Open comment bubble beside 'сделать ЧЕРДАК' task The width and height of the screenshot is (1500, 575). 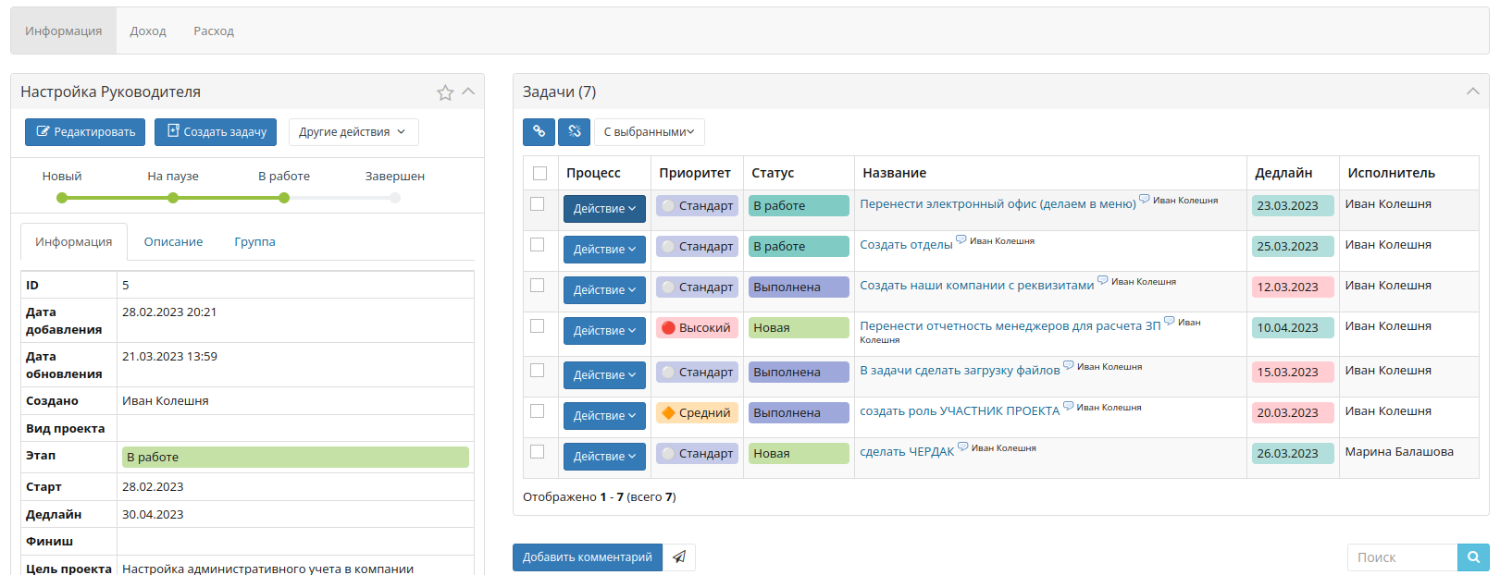coord(962,447)
